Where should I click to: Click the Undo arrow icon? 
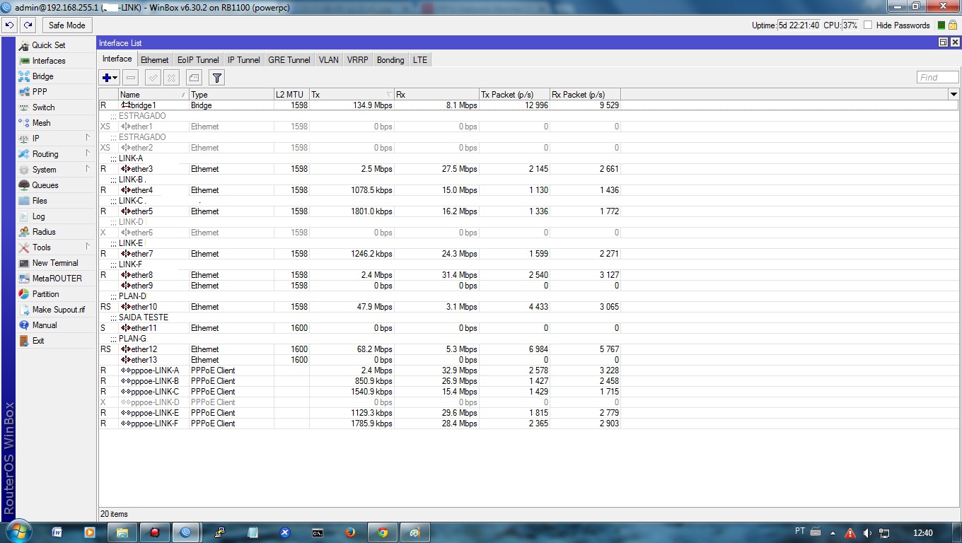tap(9, 25)
